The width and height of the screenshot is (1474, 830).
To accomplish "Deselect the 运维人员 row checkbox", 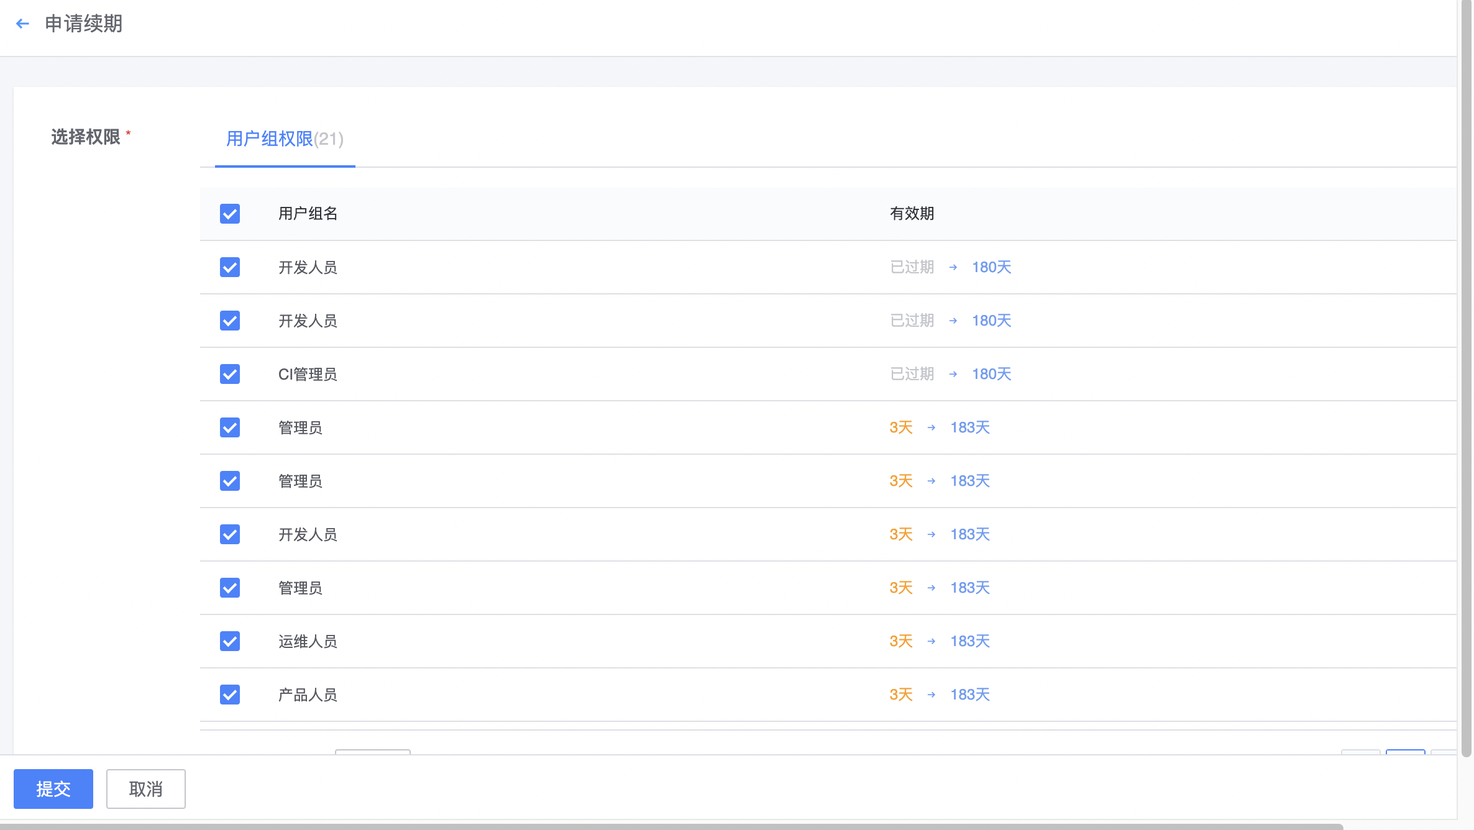I will (x=230, y=641).
